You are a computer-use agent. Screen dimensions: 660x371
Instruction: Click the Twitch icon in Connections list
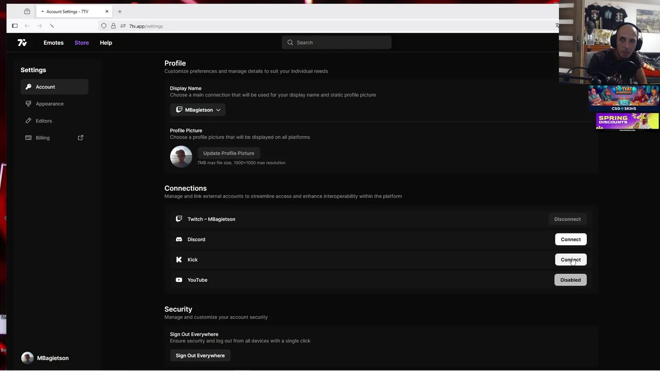[x=179, y=219]
